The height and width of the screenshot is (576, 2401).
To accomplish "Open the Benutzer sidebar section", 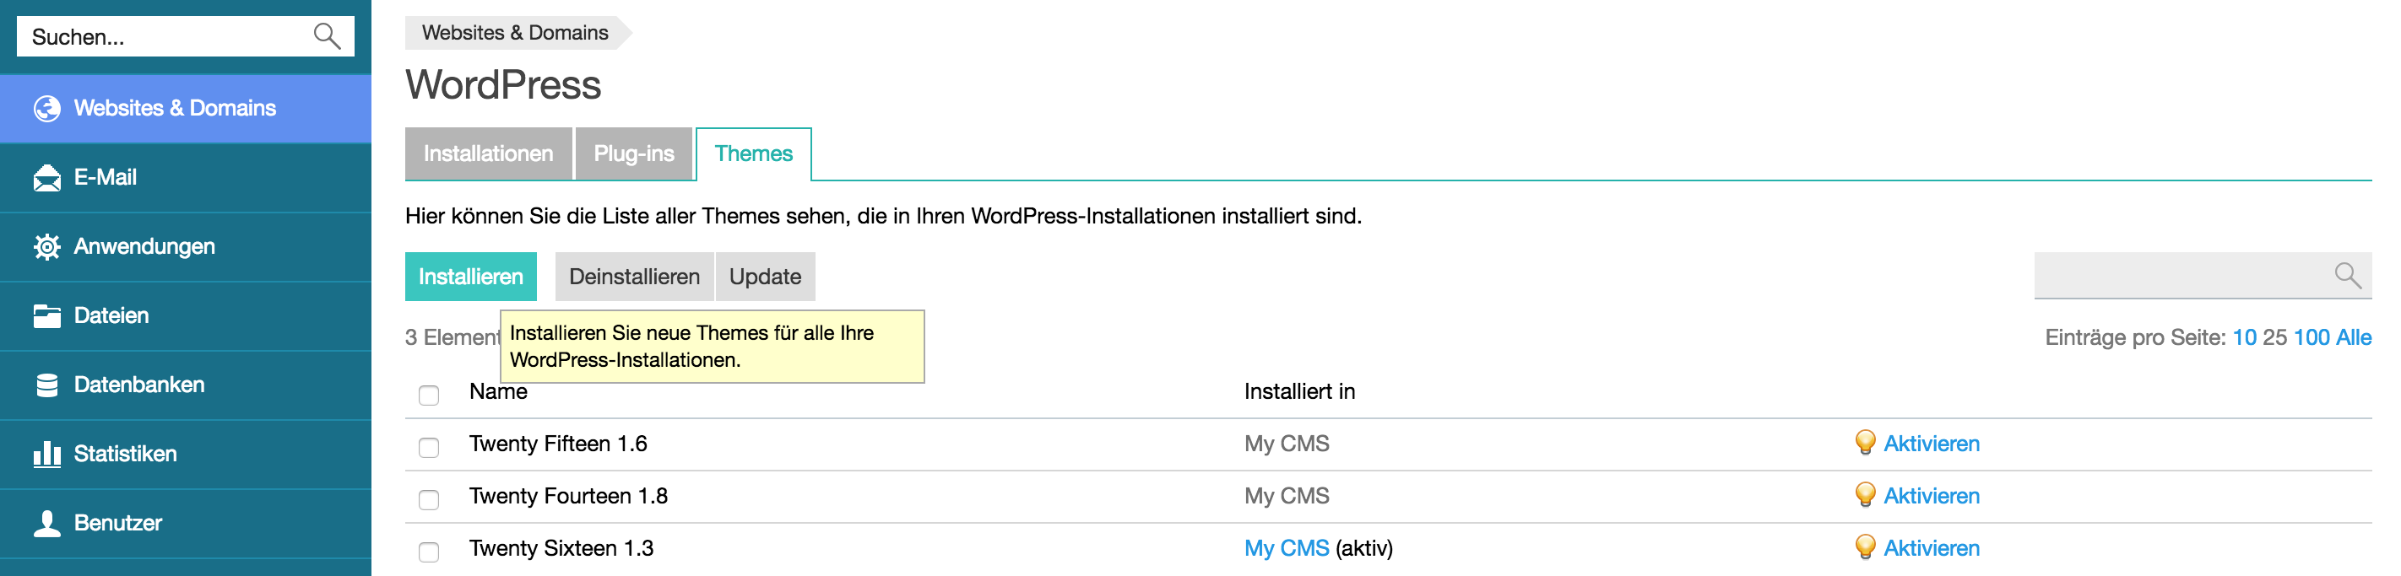I will click(186, 523).
